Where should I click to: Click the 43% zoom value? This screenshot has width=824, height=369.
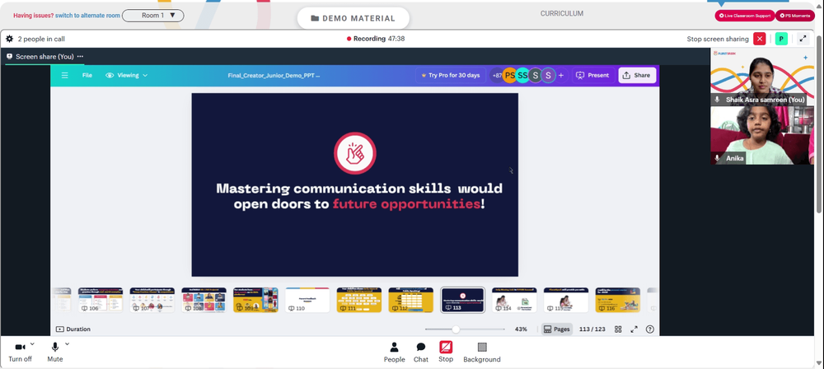pyautogui.click(x=521, y=329)
